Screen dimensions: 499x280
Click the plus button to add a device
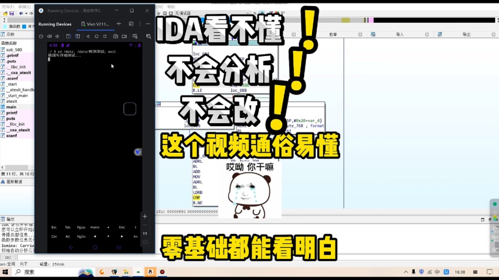119,24
